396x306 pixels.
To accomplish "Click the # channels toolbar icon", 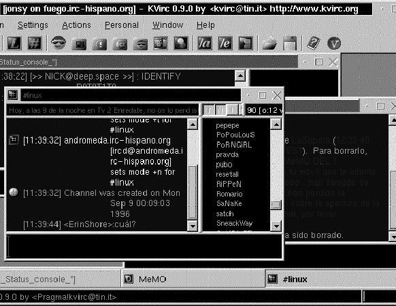I will (x=35, y=43).
